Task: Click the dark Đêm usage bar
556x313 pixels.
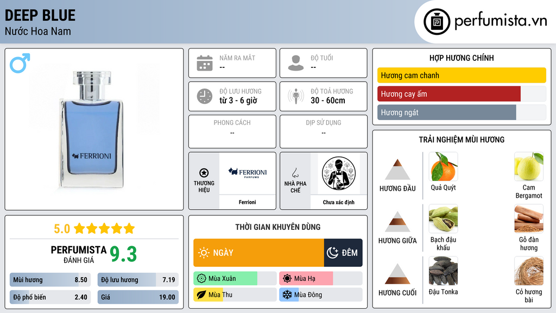Action: (x=343, y=253)
